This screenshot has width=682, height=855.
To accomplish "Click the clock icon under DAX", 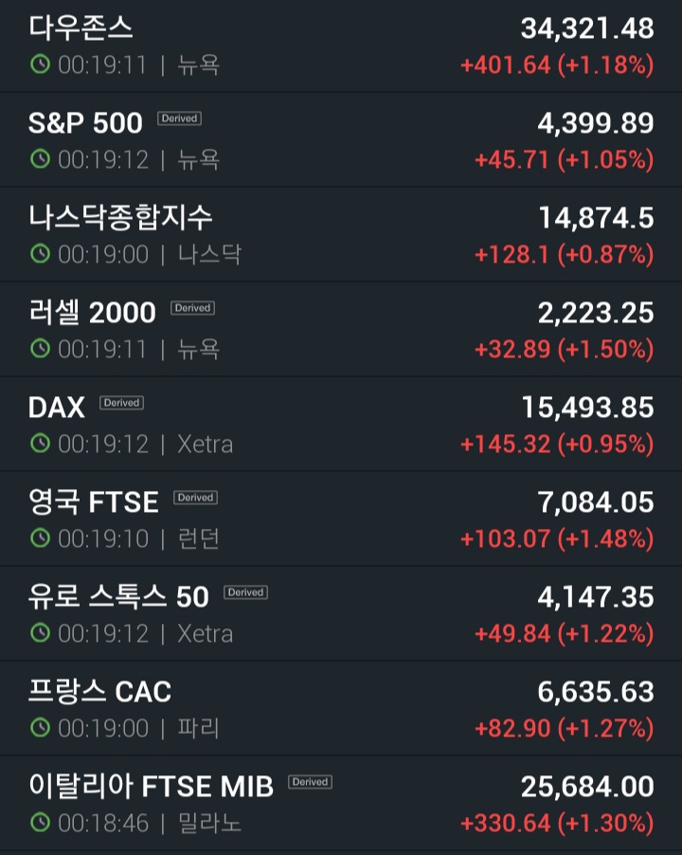I will (x=40, y=444).
